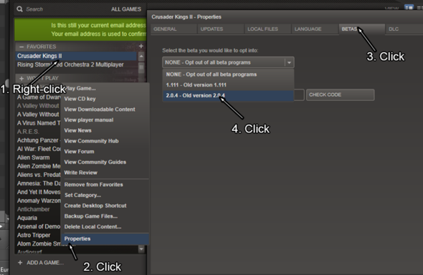Choose Backup Game Files entry

(x=90, y=216)
